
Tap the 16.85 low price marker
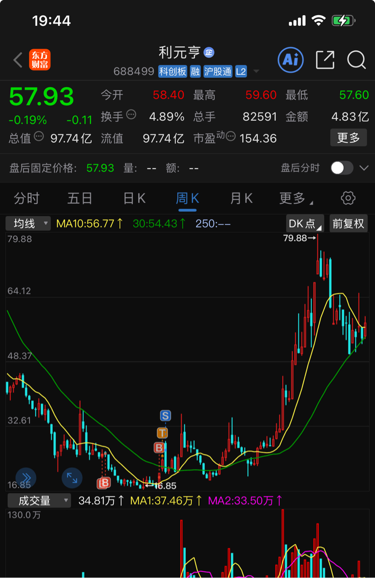click(161, 486)
